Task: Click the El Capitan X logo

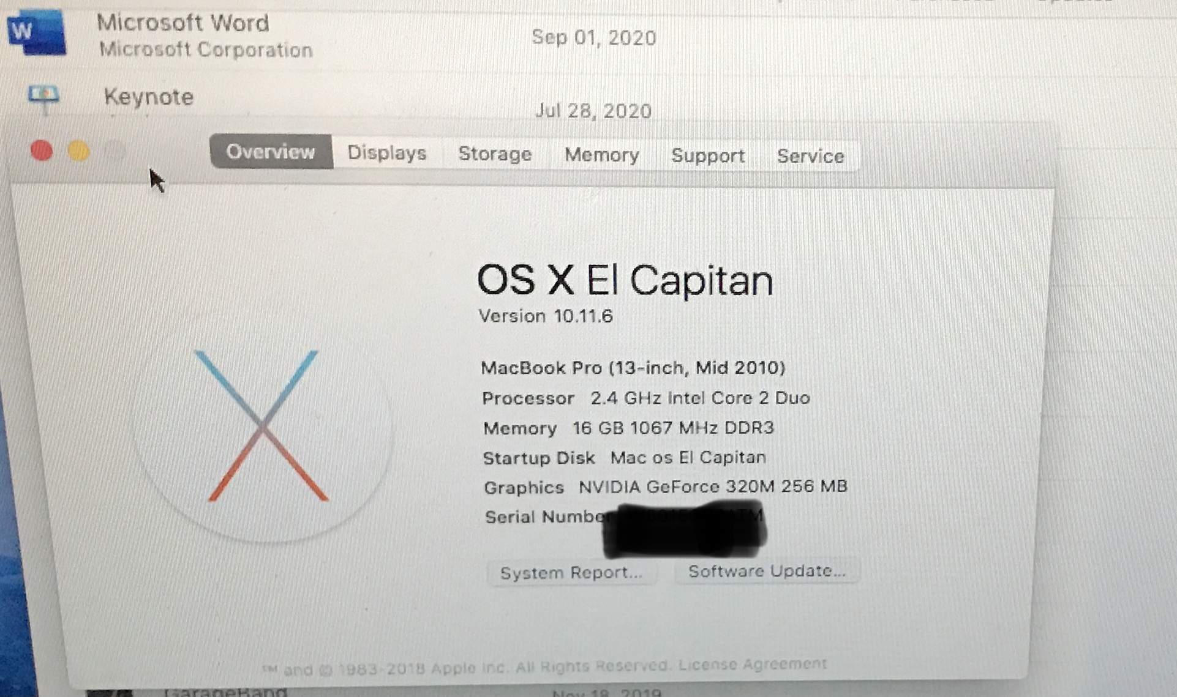Action: tap(262, 425)
